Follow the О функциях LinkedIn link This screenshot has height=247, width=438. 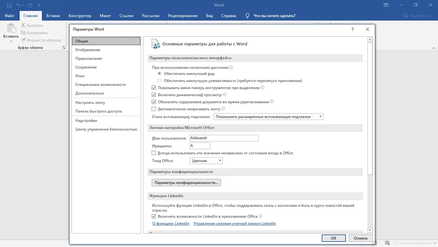click(x=171, y=223)
